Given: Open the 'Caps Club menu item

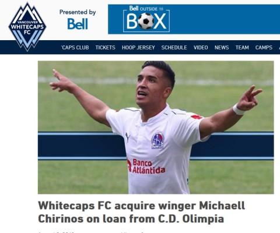Looking at the screenshot, I should (x=75, y=48).
